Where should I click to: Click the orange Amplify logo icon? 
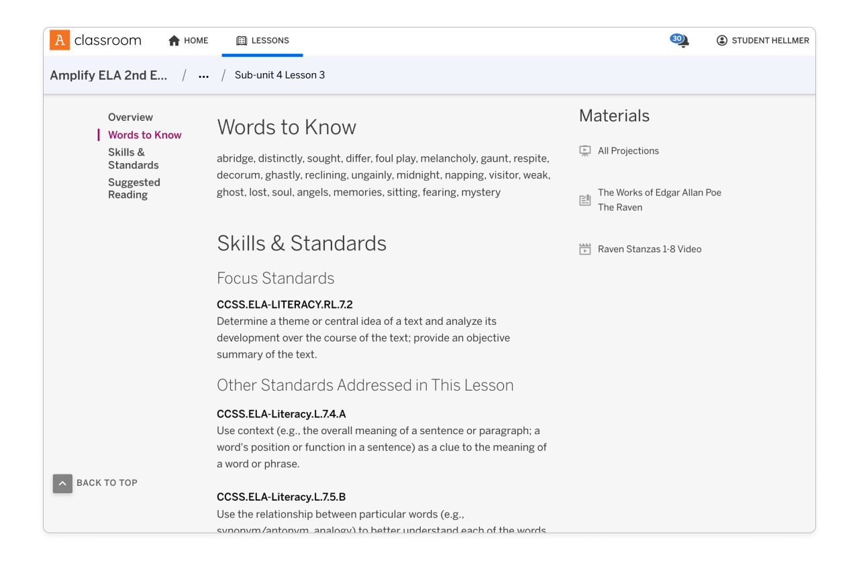59,40
